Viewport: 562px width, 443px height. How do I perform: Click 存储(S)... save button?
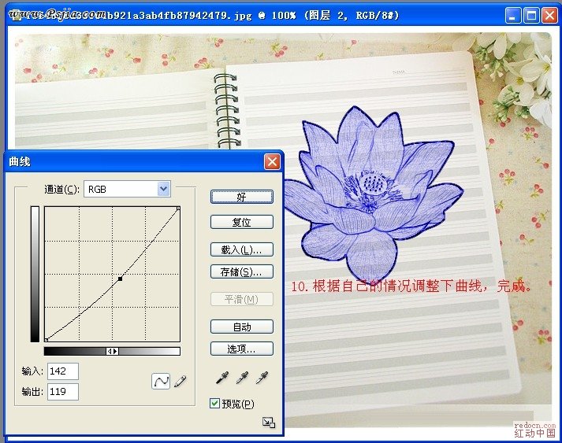(x=241, y=271)
